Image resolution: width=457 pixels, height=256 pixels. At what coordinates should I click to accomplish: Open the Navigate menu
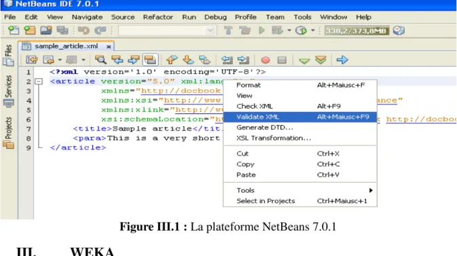point(87,17)
